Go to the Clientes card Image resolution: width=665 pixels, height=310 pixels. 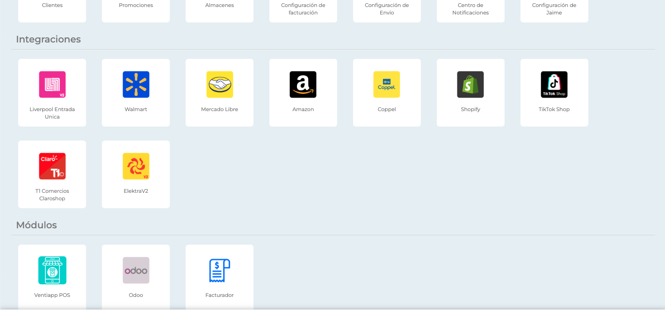[52, 11]
